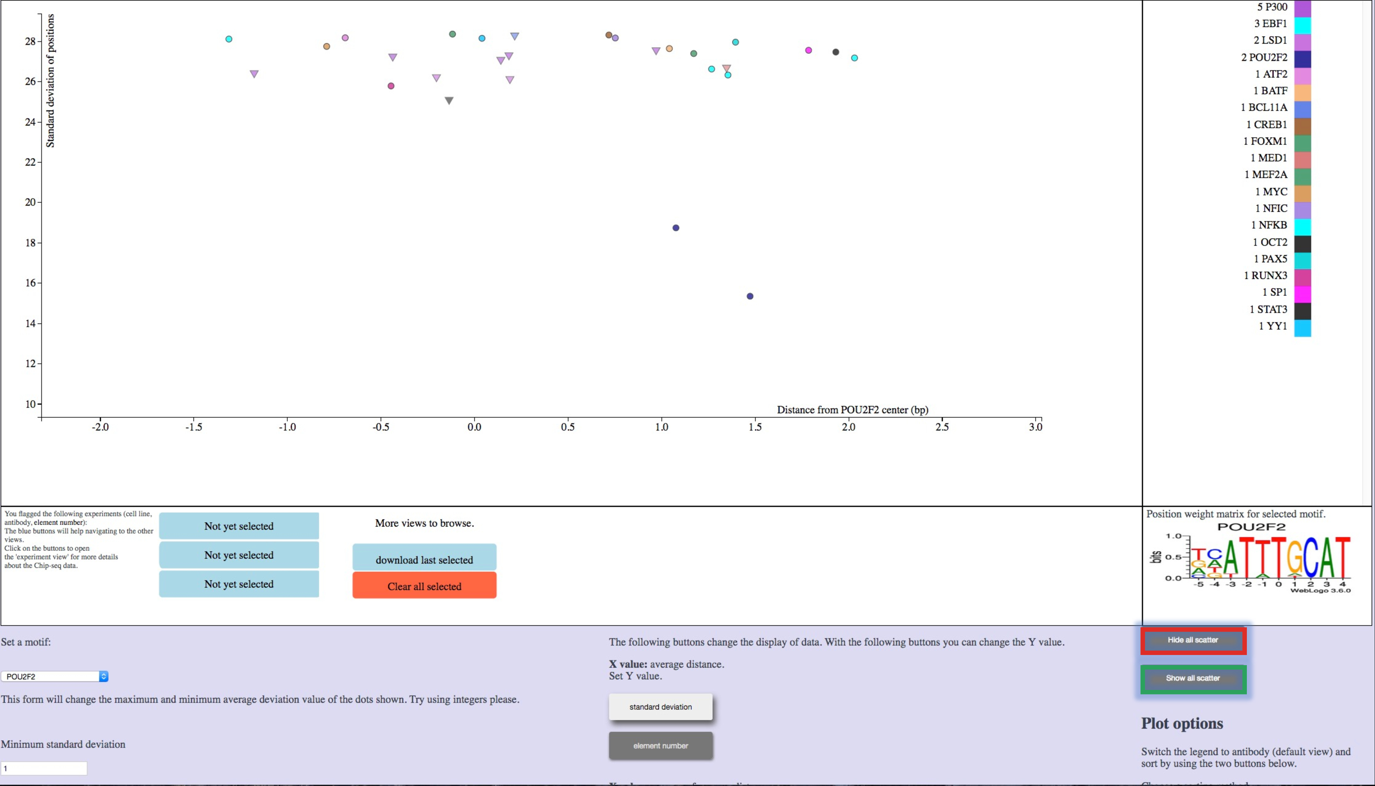Screen dimensions: 1375x786
Task: Switch Y value to element number
Action: [x=661, y=746]
